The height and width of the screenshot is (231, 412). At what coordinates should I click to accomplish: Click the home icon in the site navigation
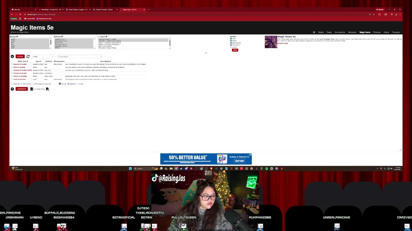coord(314,32)
